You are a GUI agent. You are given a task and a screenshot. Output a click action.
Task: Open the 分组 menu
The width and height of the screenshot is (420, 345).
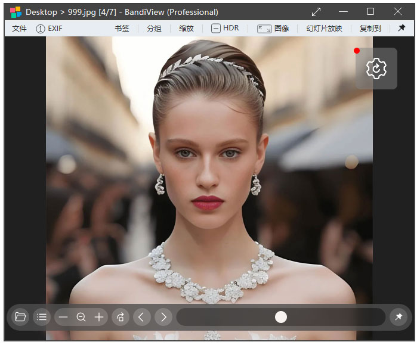click(x=154, y=29)
